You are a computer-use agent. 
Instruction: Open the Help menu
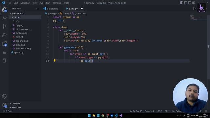tap(67, 3)
